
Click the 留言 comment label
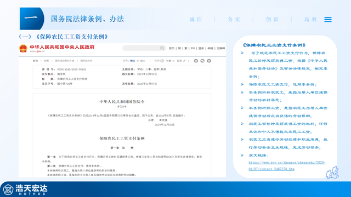coord(179,61)
